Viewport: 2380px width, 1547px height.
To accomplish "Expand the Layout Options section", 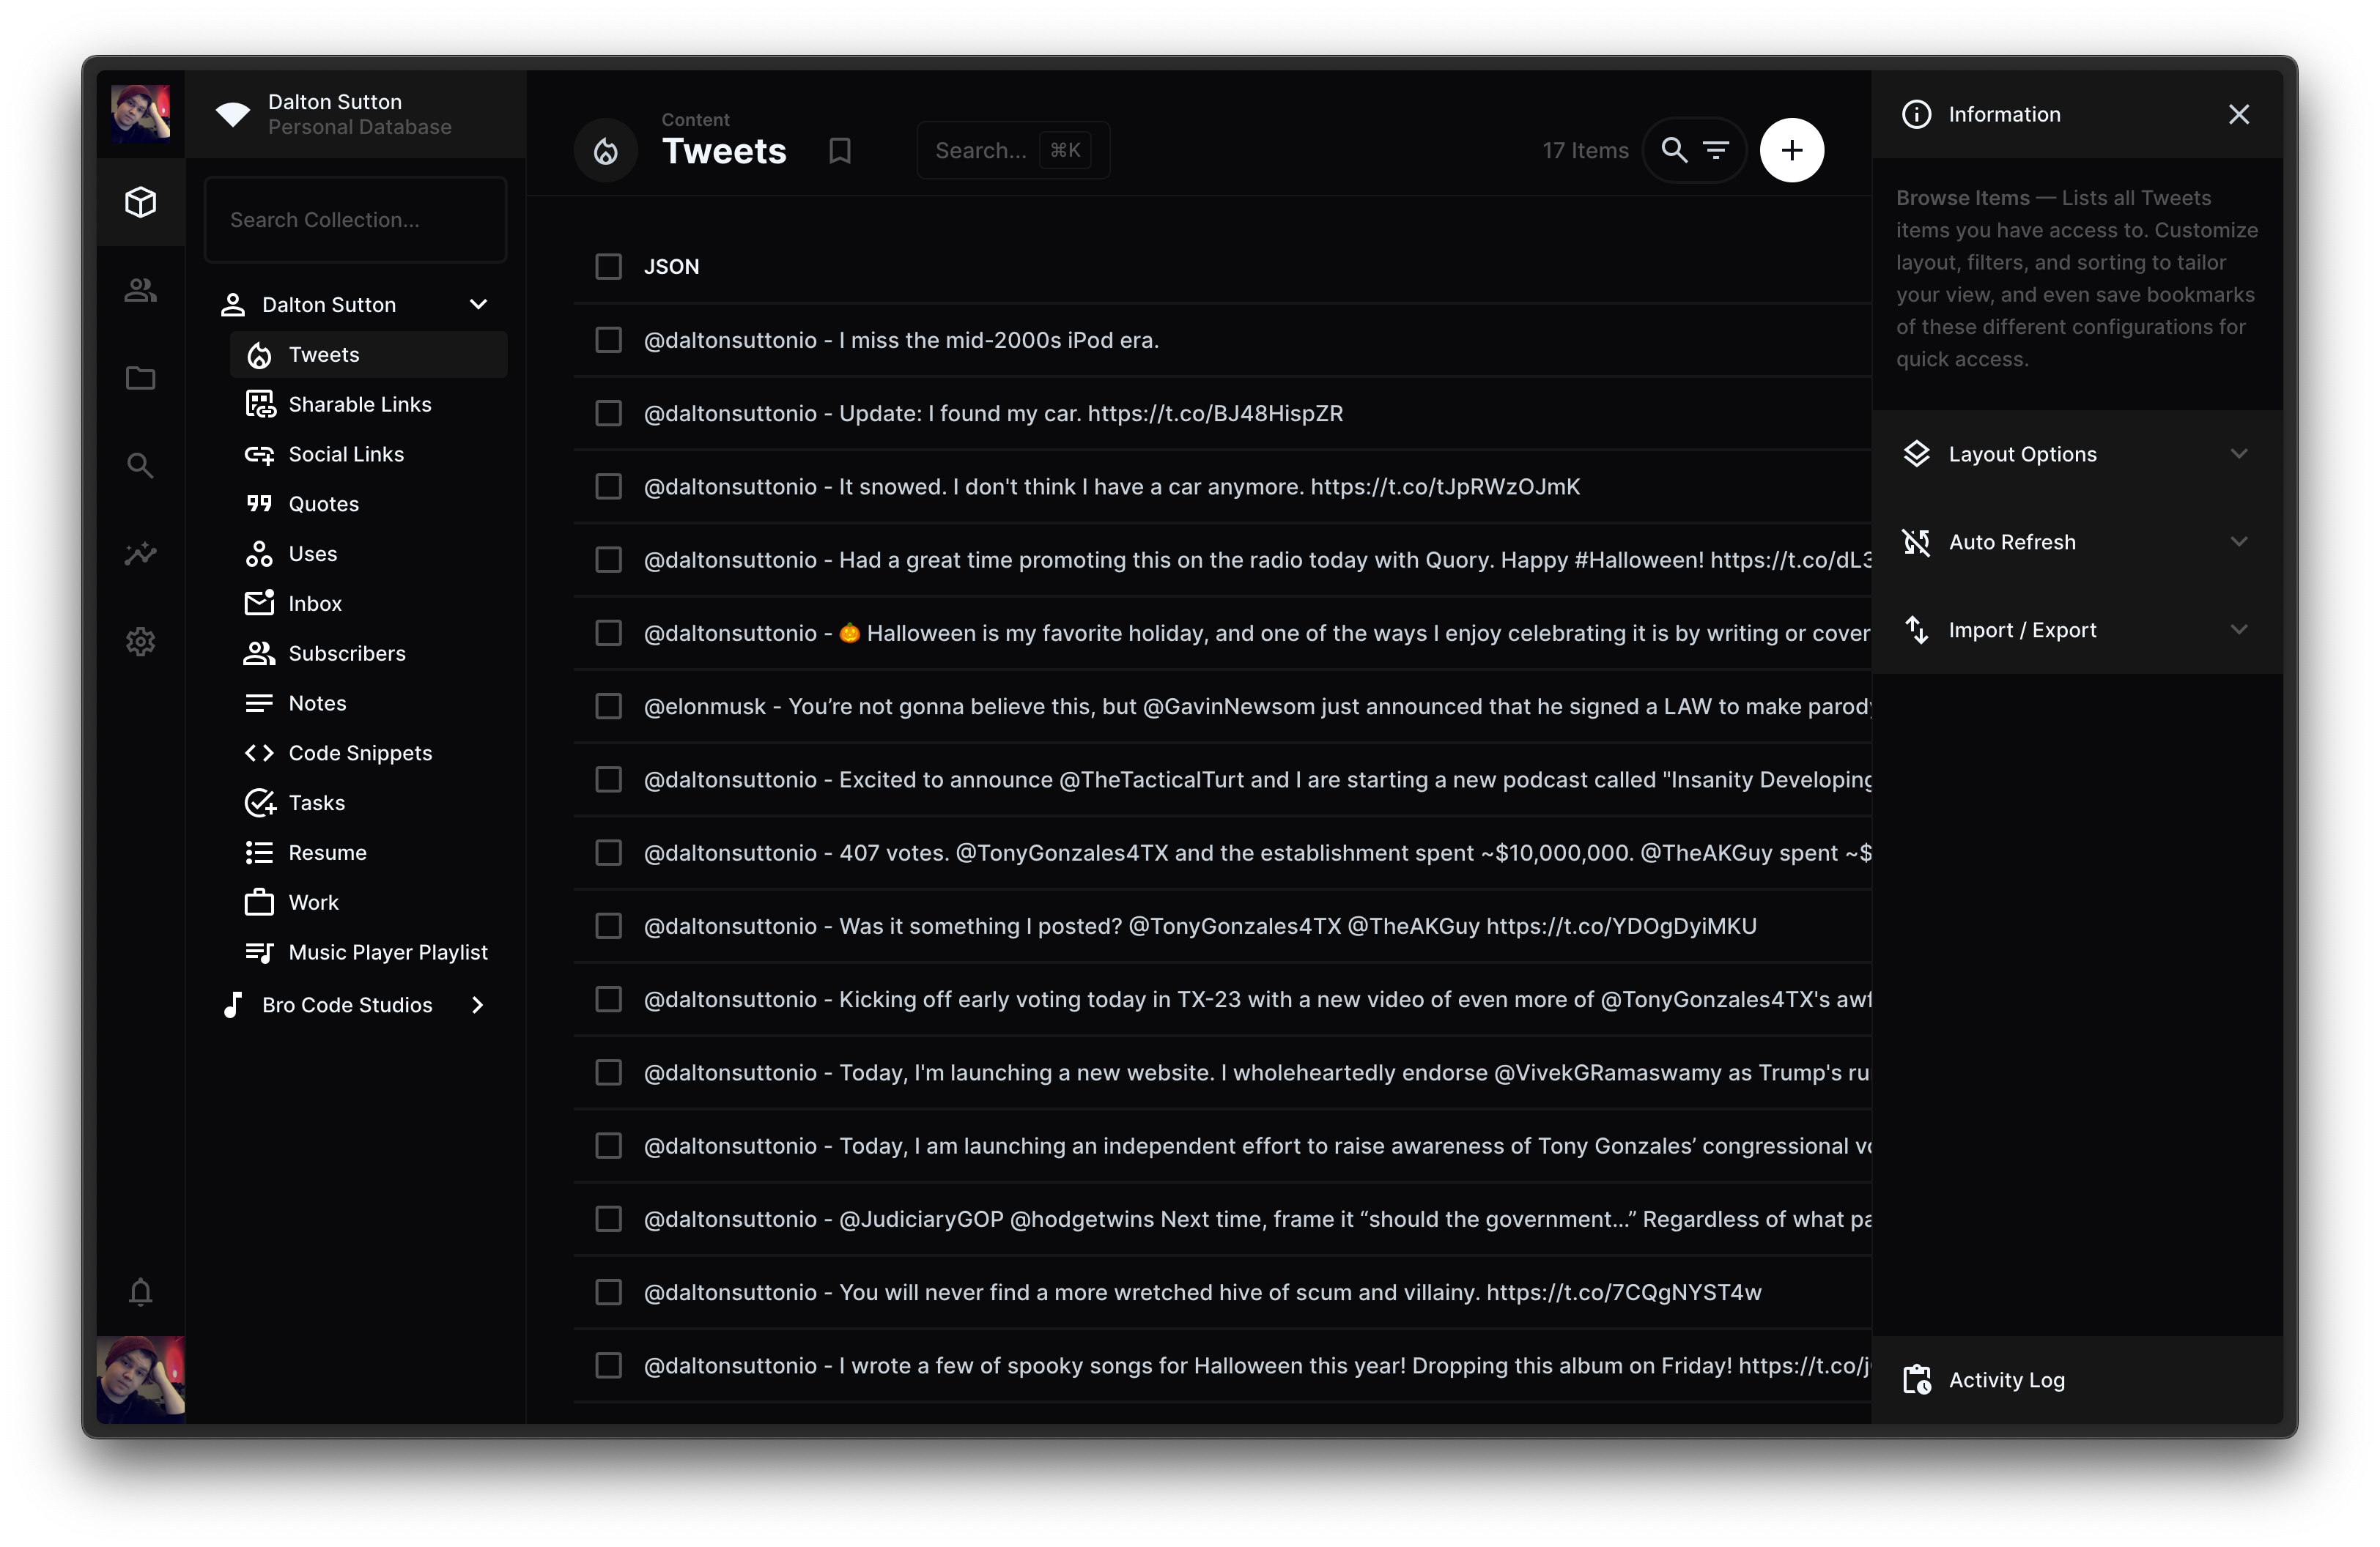I will point(2076,453).
